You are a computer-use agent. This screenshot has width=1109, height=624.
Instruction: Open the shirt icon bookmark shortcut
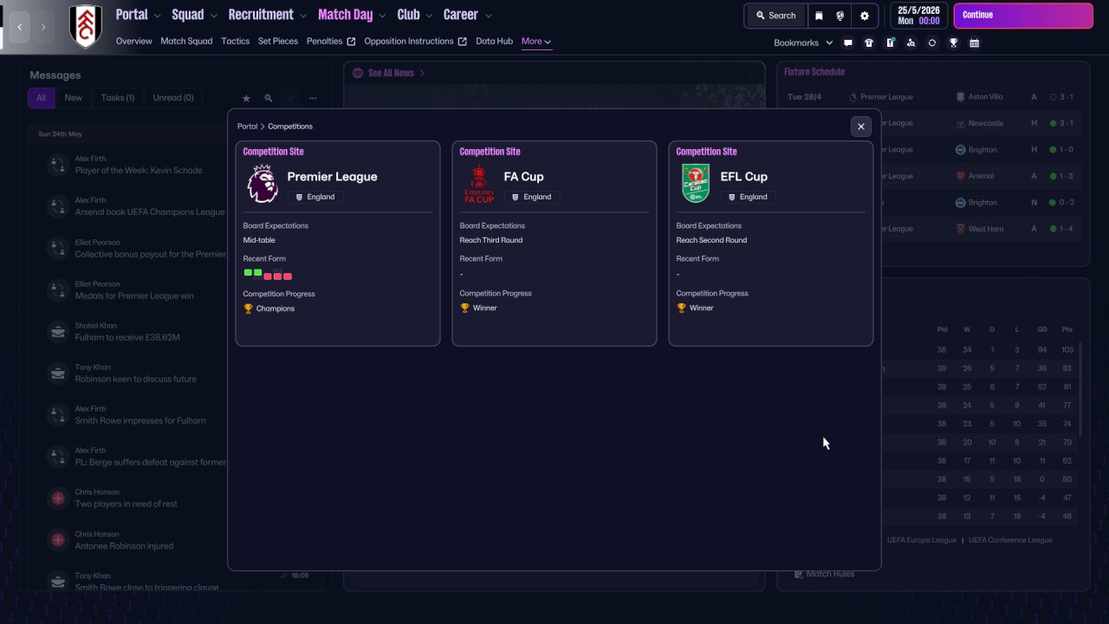[x=869, y=42]
